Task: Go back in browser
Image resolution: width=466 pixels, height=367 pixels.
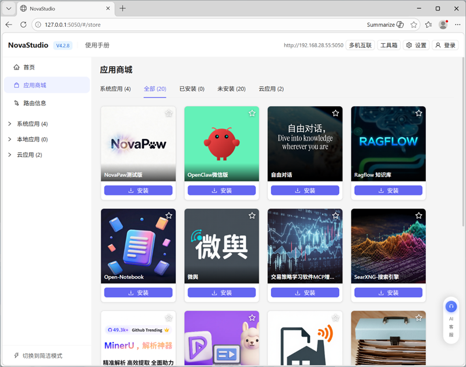Action: [x=9, y=25]
